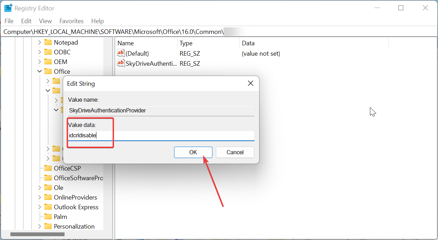Viewport: 438px width, 240px height.
Task: Select the OnlineProviders folder icon
Action: tap(48, 197)
